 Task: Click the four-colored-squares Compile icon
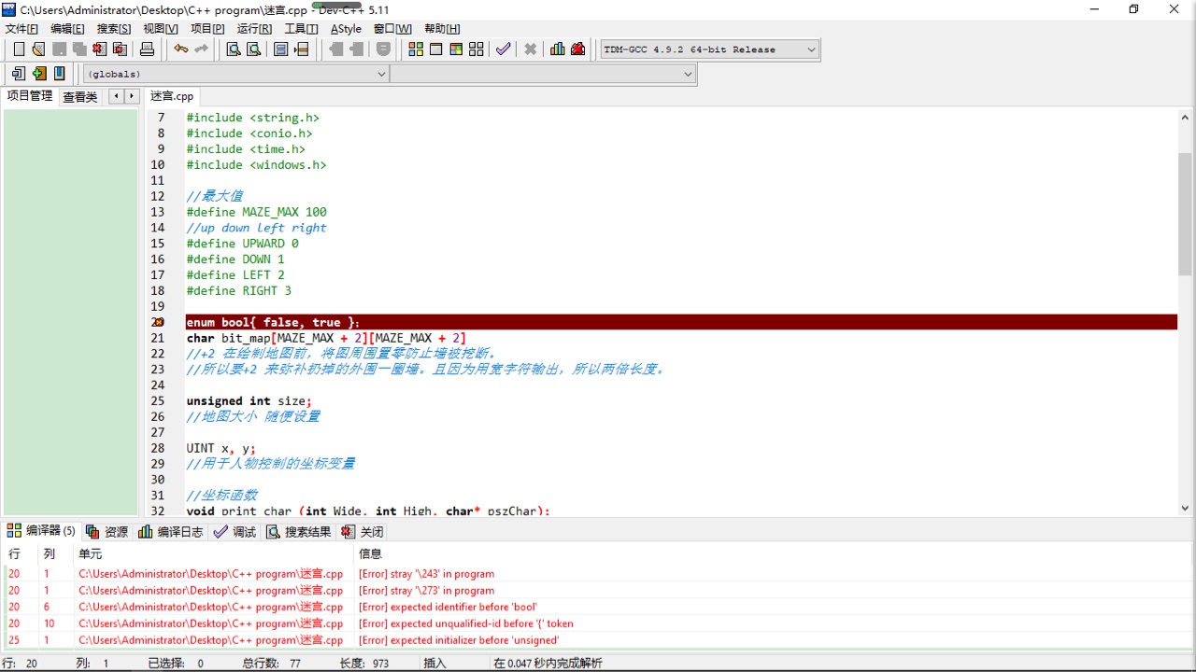416,49
